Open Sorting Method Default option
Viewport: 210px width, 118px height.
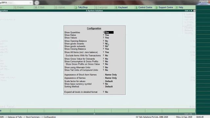109,87
